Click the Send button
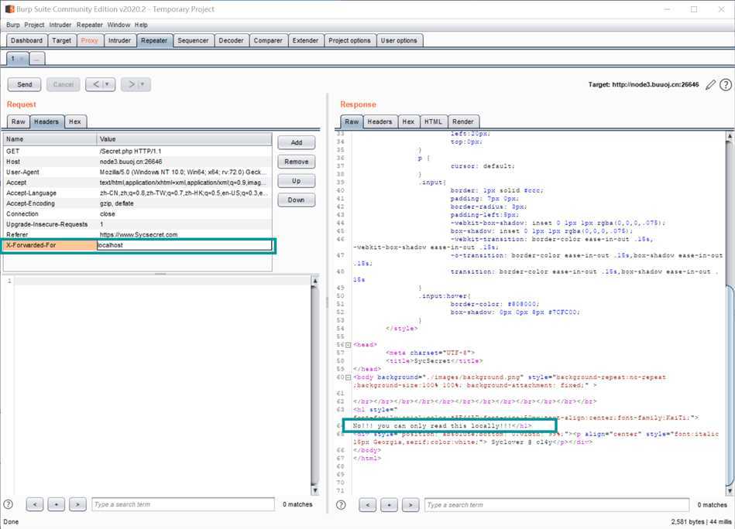This screenshot has height=529, width=735. point(24,85)
